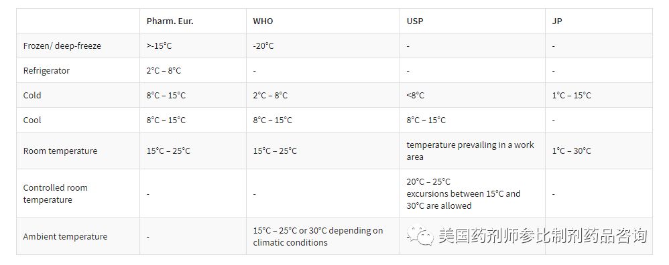669x265 pixels.
Task: Select the Pharm. Eur. column header
Action: coord(170,21)
